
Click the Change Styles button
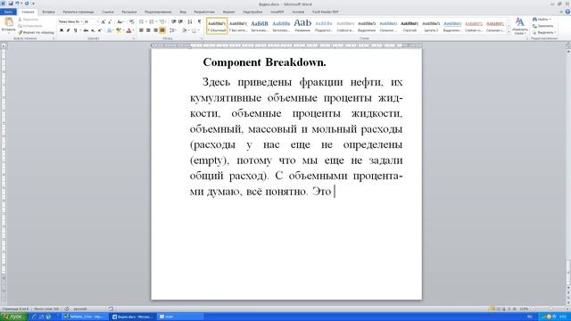519,26
